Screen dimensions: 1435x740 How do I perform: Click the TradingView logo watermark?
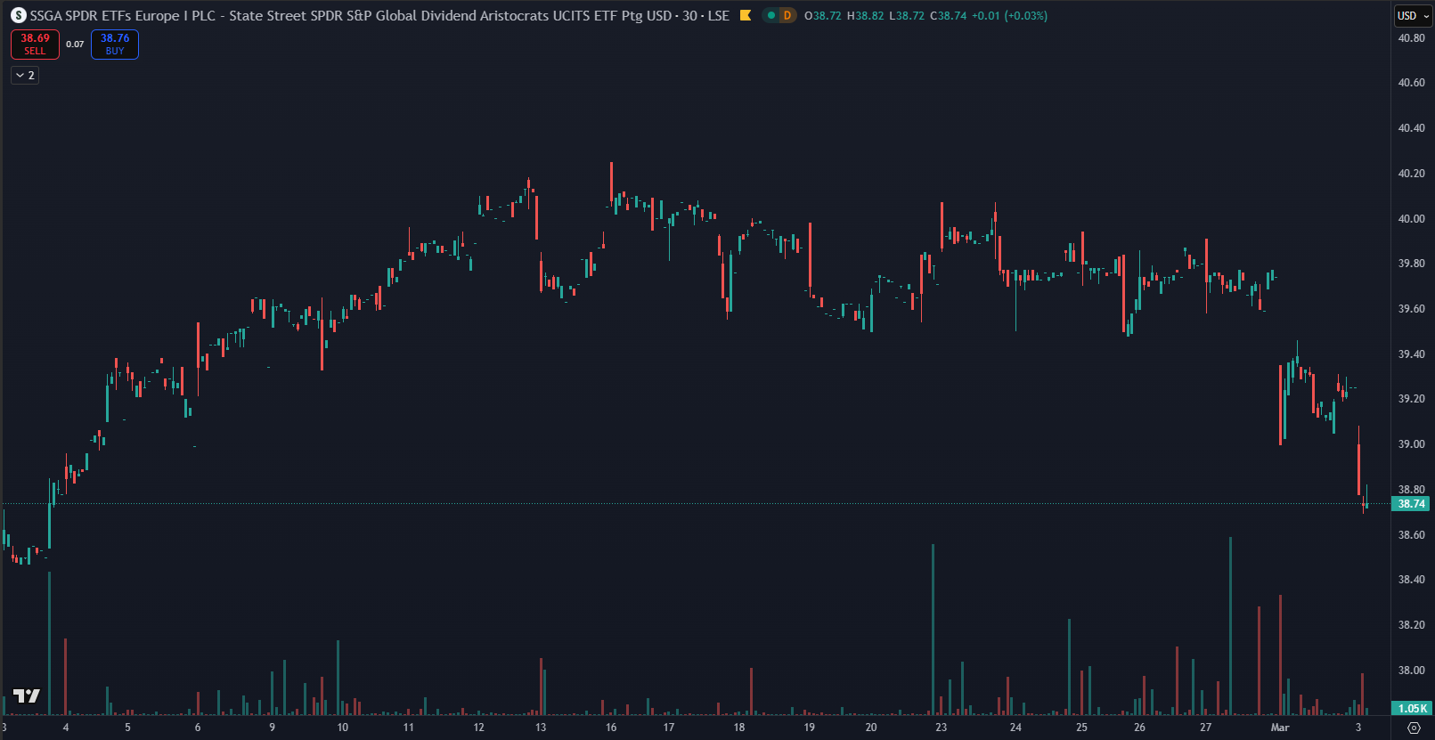point(26,695)
